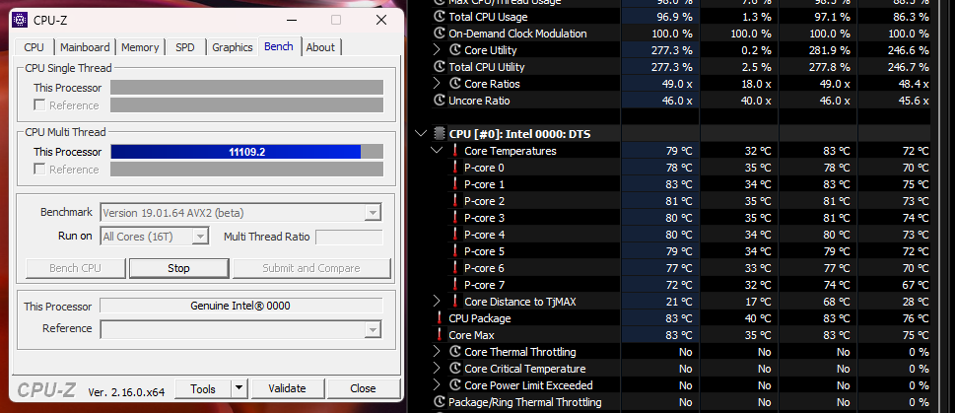Image resolution: width=955 pixels, height=413 pixels.
Task: Click the thermometer icon beside P-core 2
Action: pos(455,200)
